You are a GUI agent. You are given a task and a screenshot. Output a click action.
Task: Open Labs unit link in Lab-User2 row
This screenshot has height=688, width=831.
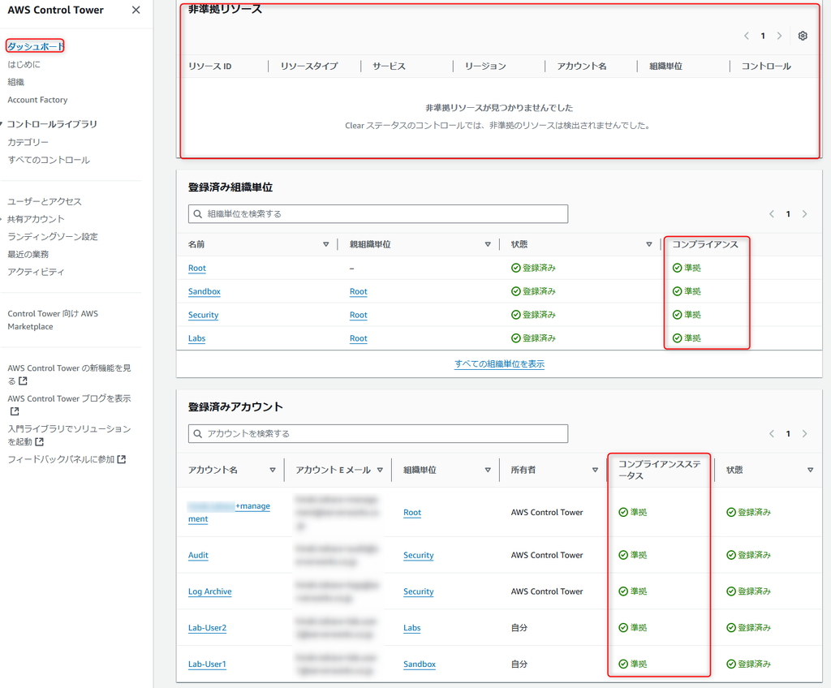click(411, 628)
